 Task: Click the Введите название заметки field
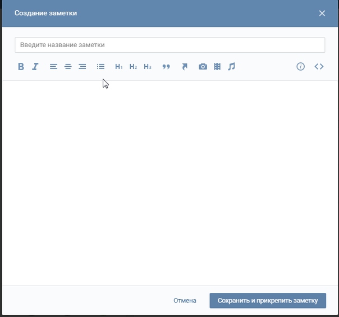tap(170, 45)
